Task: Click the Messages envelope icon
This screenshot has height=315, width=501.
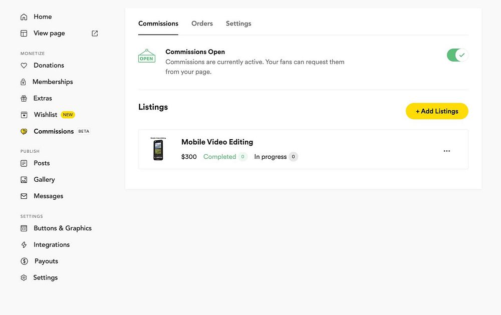Action: 24,196
